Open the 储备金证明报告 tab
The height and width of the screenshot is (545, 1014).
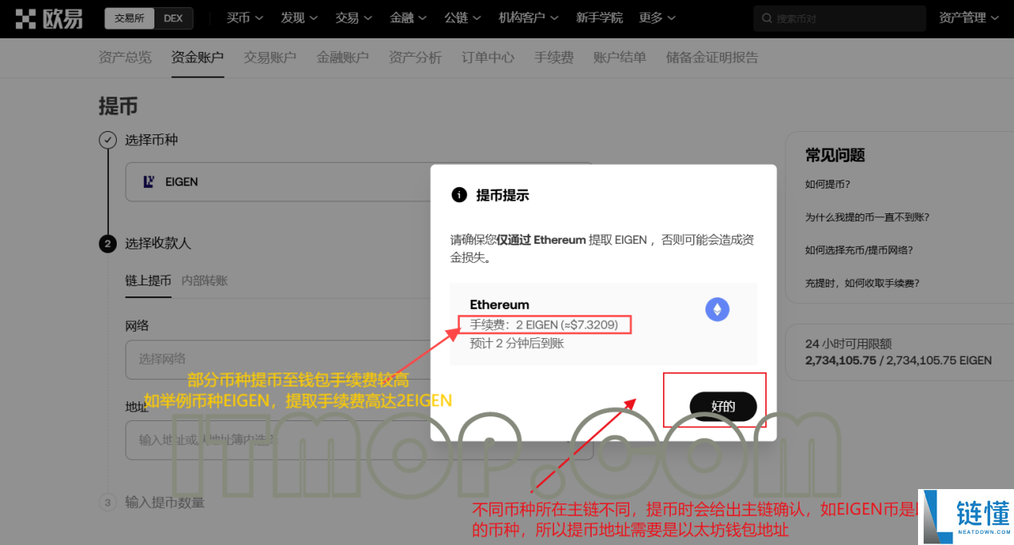[x=713, y=58]
